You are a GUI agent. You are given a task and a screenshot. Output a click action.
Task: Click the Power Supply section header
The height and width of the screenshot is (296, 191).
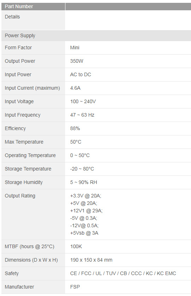point(96,35)
